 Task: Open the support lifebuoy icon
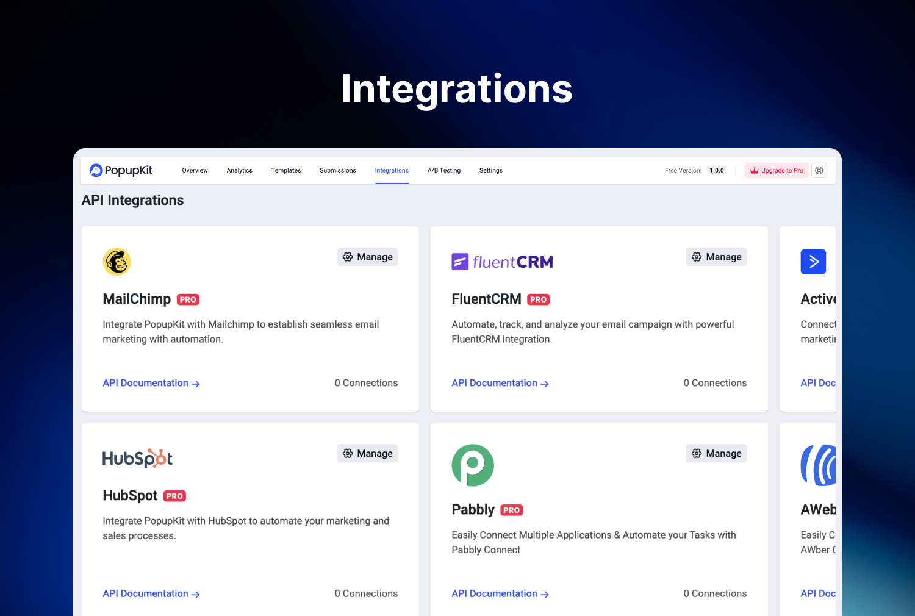point(819,171)
